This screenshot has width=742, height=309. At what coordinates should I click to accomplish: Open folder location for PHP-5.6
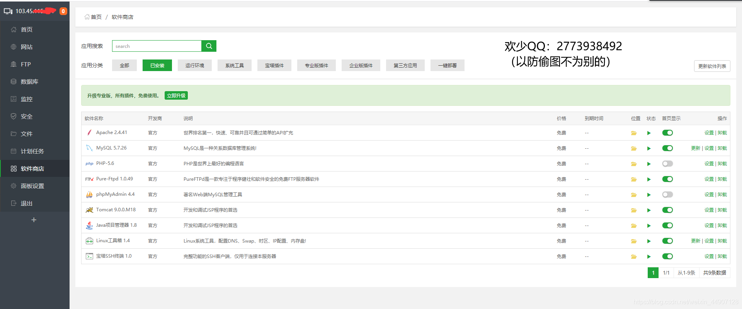point(634,164)
